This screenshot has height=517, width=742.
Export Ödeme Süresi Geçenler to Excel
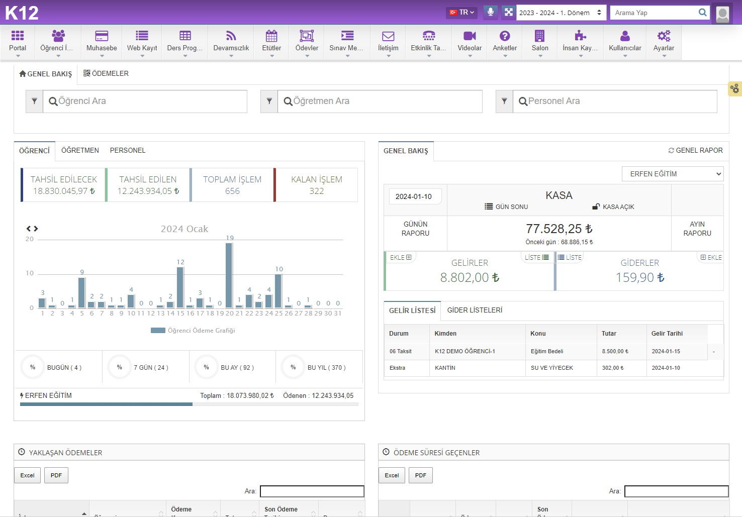point(392,475)
